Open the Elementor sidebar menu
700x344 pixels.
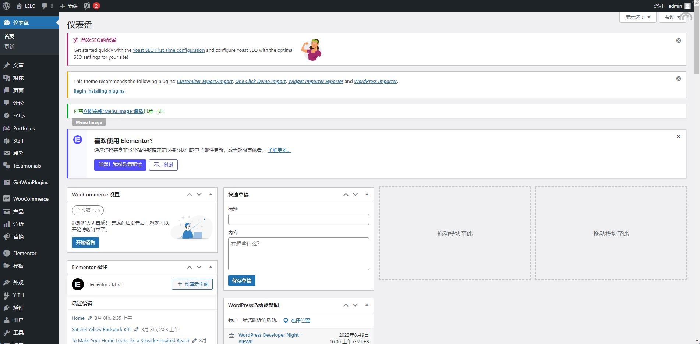pyautogui.click(x=25, y=253)
